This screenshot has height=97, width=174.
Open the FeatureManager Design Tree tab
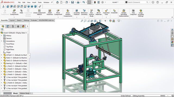tap(3, 26)
